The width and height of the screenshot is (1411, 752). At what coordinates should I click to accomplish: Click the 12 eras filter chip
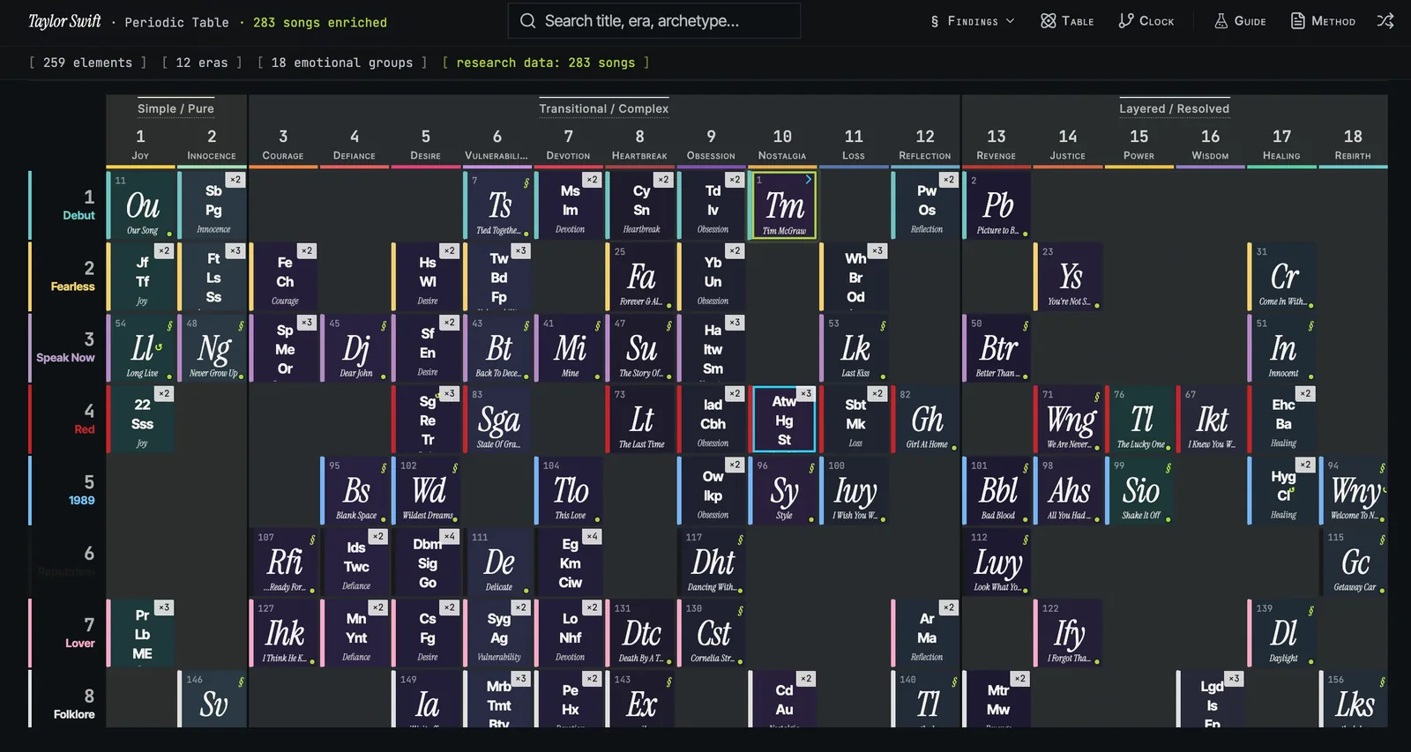(x=202, y=63)
